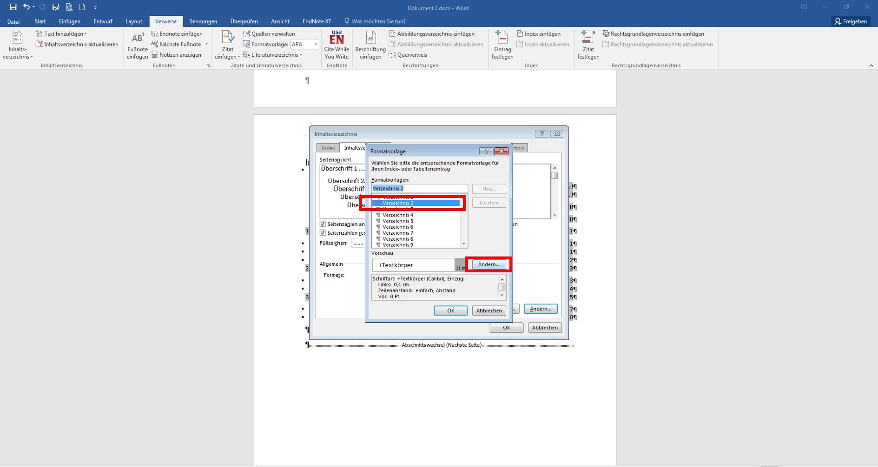Switch to the Einfügen ribbon tab

click(x=69, y=21)
